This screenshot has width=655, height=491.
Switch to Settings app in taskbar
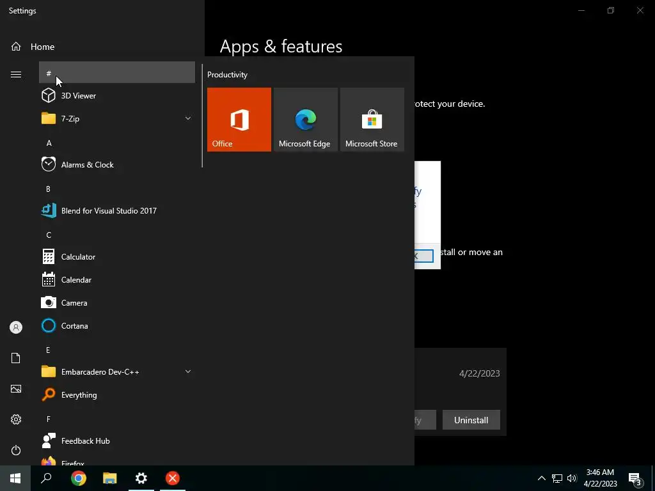click(141, 478)
